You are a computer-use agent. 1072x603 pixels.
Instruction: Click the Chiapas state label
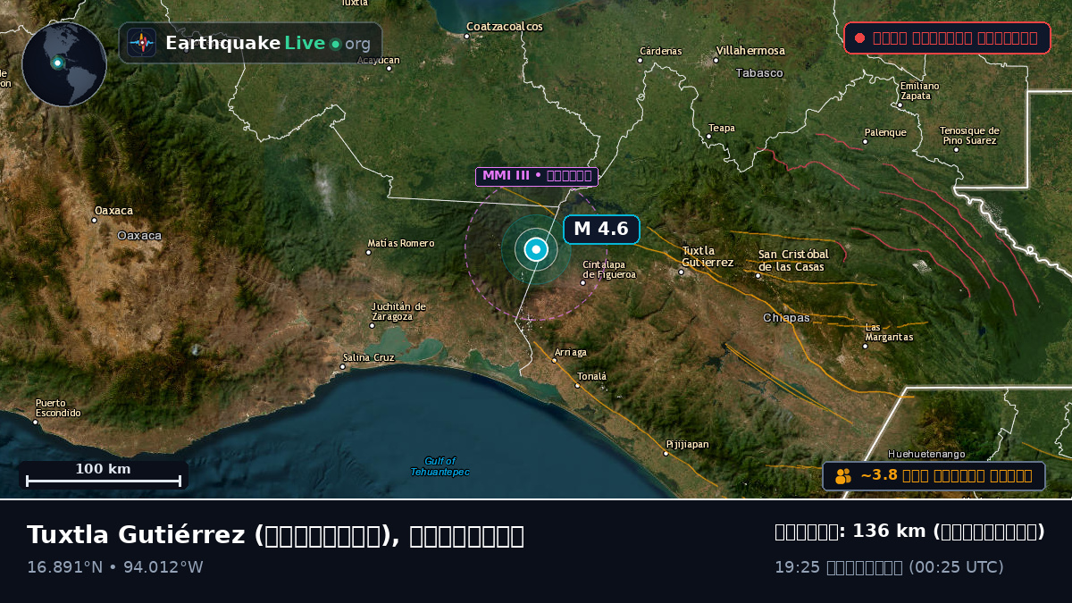click(x=786, y=318)
